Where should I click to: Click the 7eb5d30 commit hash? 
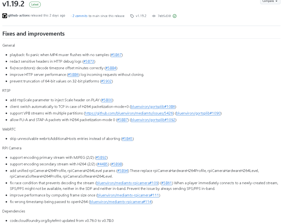tap(164, 16)
